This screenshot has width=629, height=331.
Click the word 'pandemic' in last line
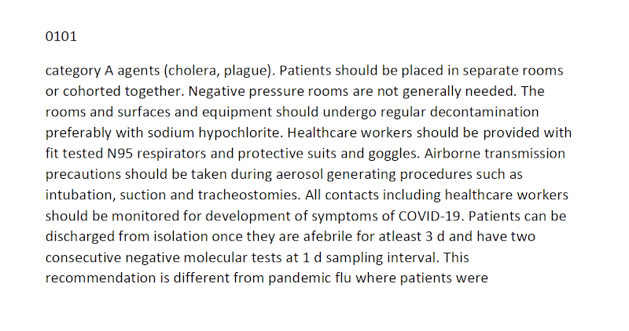(x=300, y=278)
